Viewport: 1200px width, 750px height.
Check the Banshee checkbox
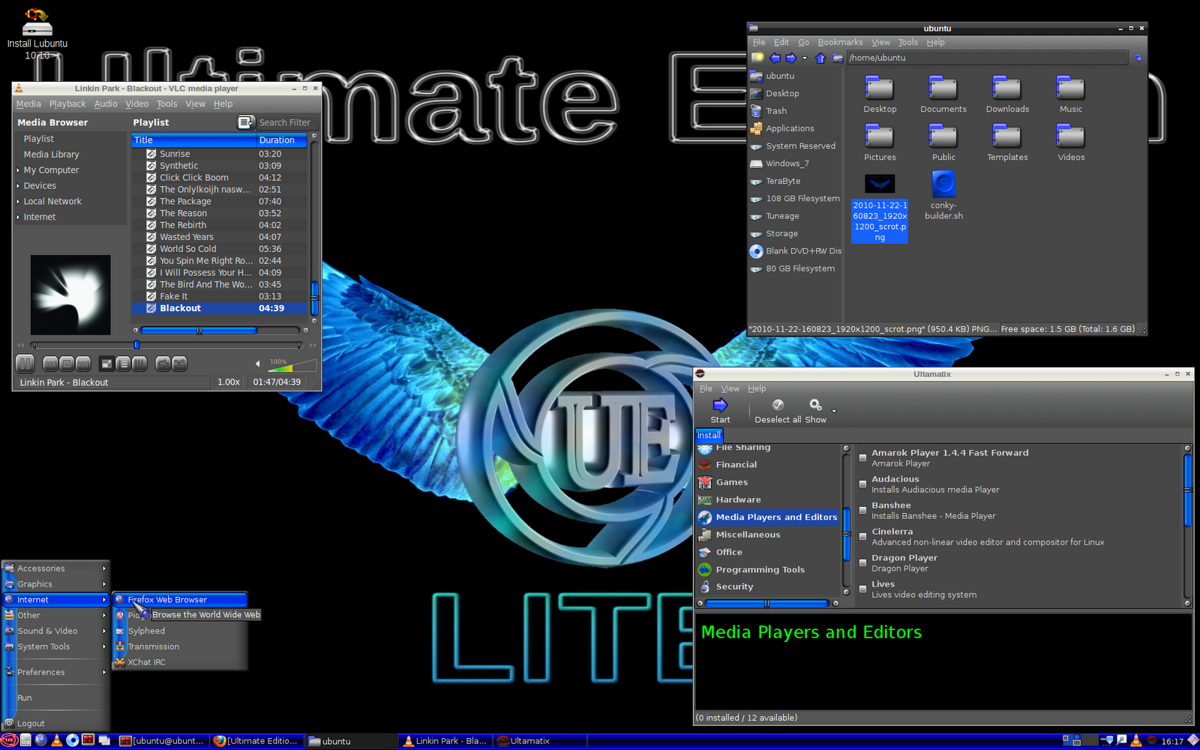(862, 511)
